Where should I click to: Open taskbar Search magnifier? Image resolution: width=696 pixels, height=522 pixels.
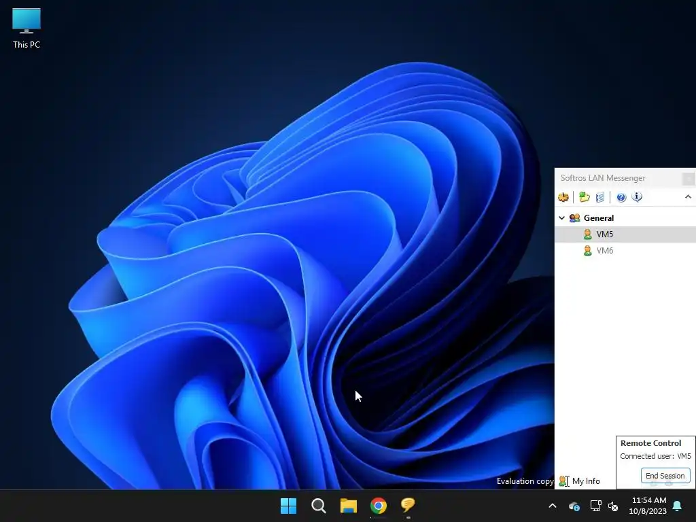319,506
